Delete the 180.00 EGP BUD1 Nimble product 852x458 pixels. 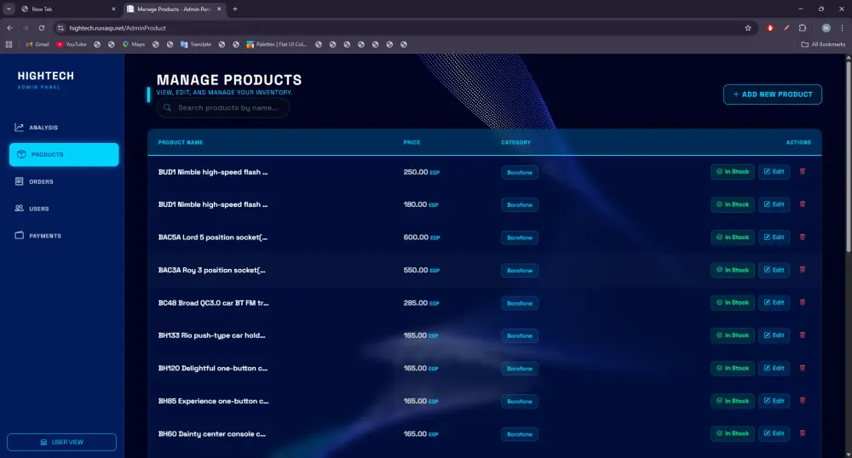point(802,204)
